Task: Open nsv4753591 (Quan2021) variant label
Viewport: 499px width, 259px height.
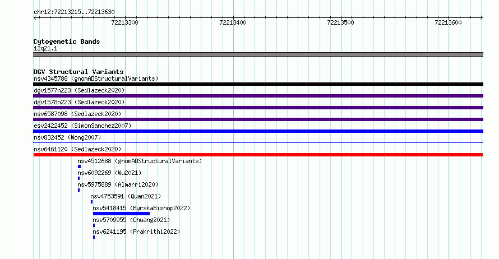Action: coord(126,196)
